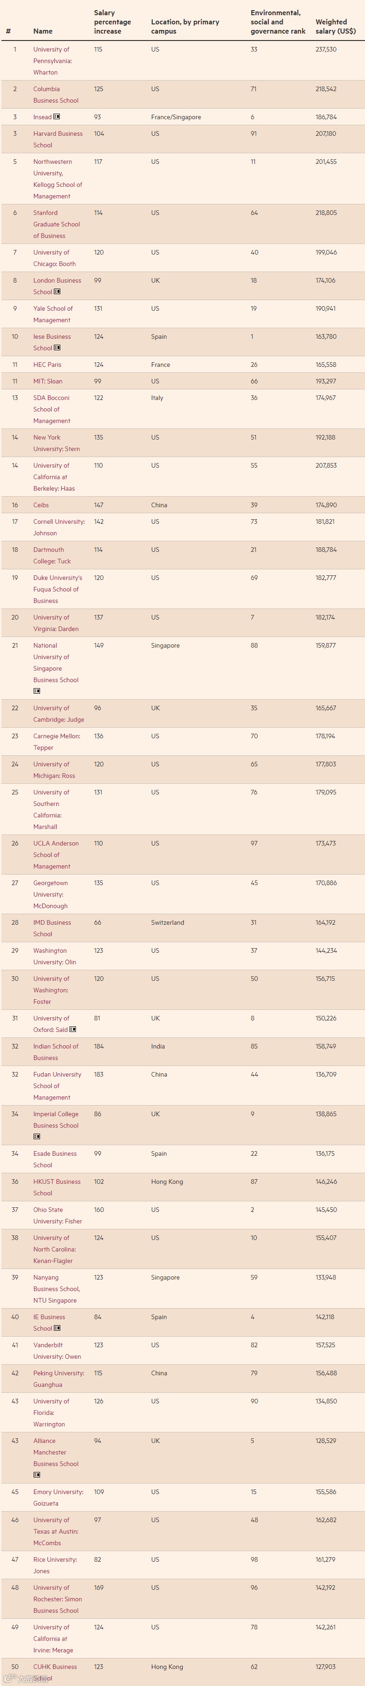Click the icon next to Oxford: Saïd

[x=73, y=1030]
